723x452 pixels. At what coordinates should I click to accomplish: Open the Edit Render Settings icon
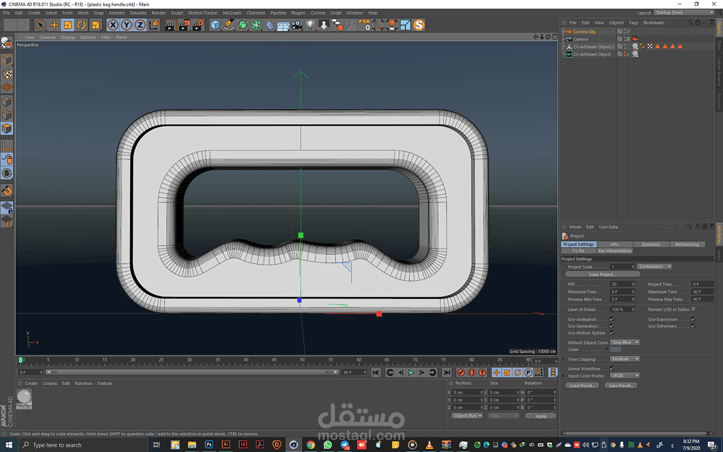(x=197, y=25)
